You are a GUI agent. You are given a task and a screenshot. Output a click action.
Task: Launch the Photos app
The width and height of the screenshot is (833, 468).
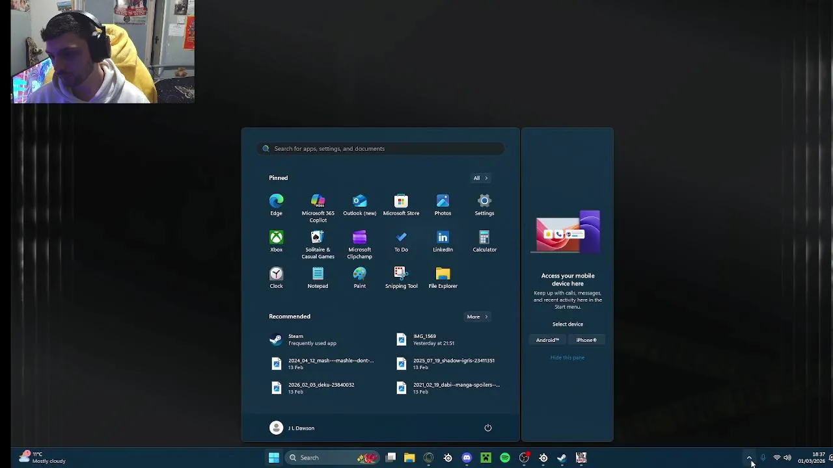443,205
